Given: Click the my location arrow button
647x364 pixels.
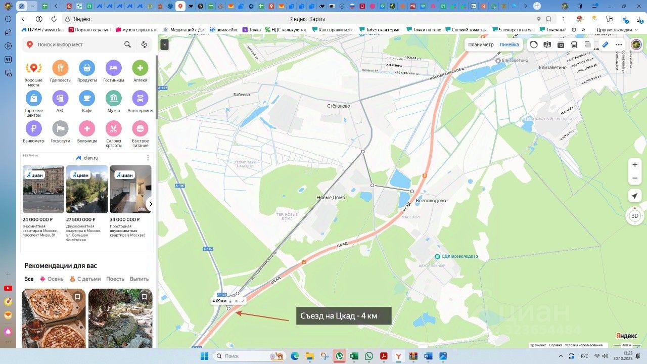Looking at the screenshot, I should click(x=635, y=196).
